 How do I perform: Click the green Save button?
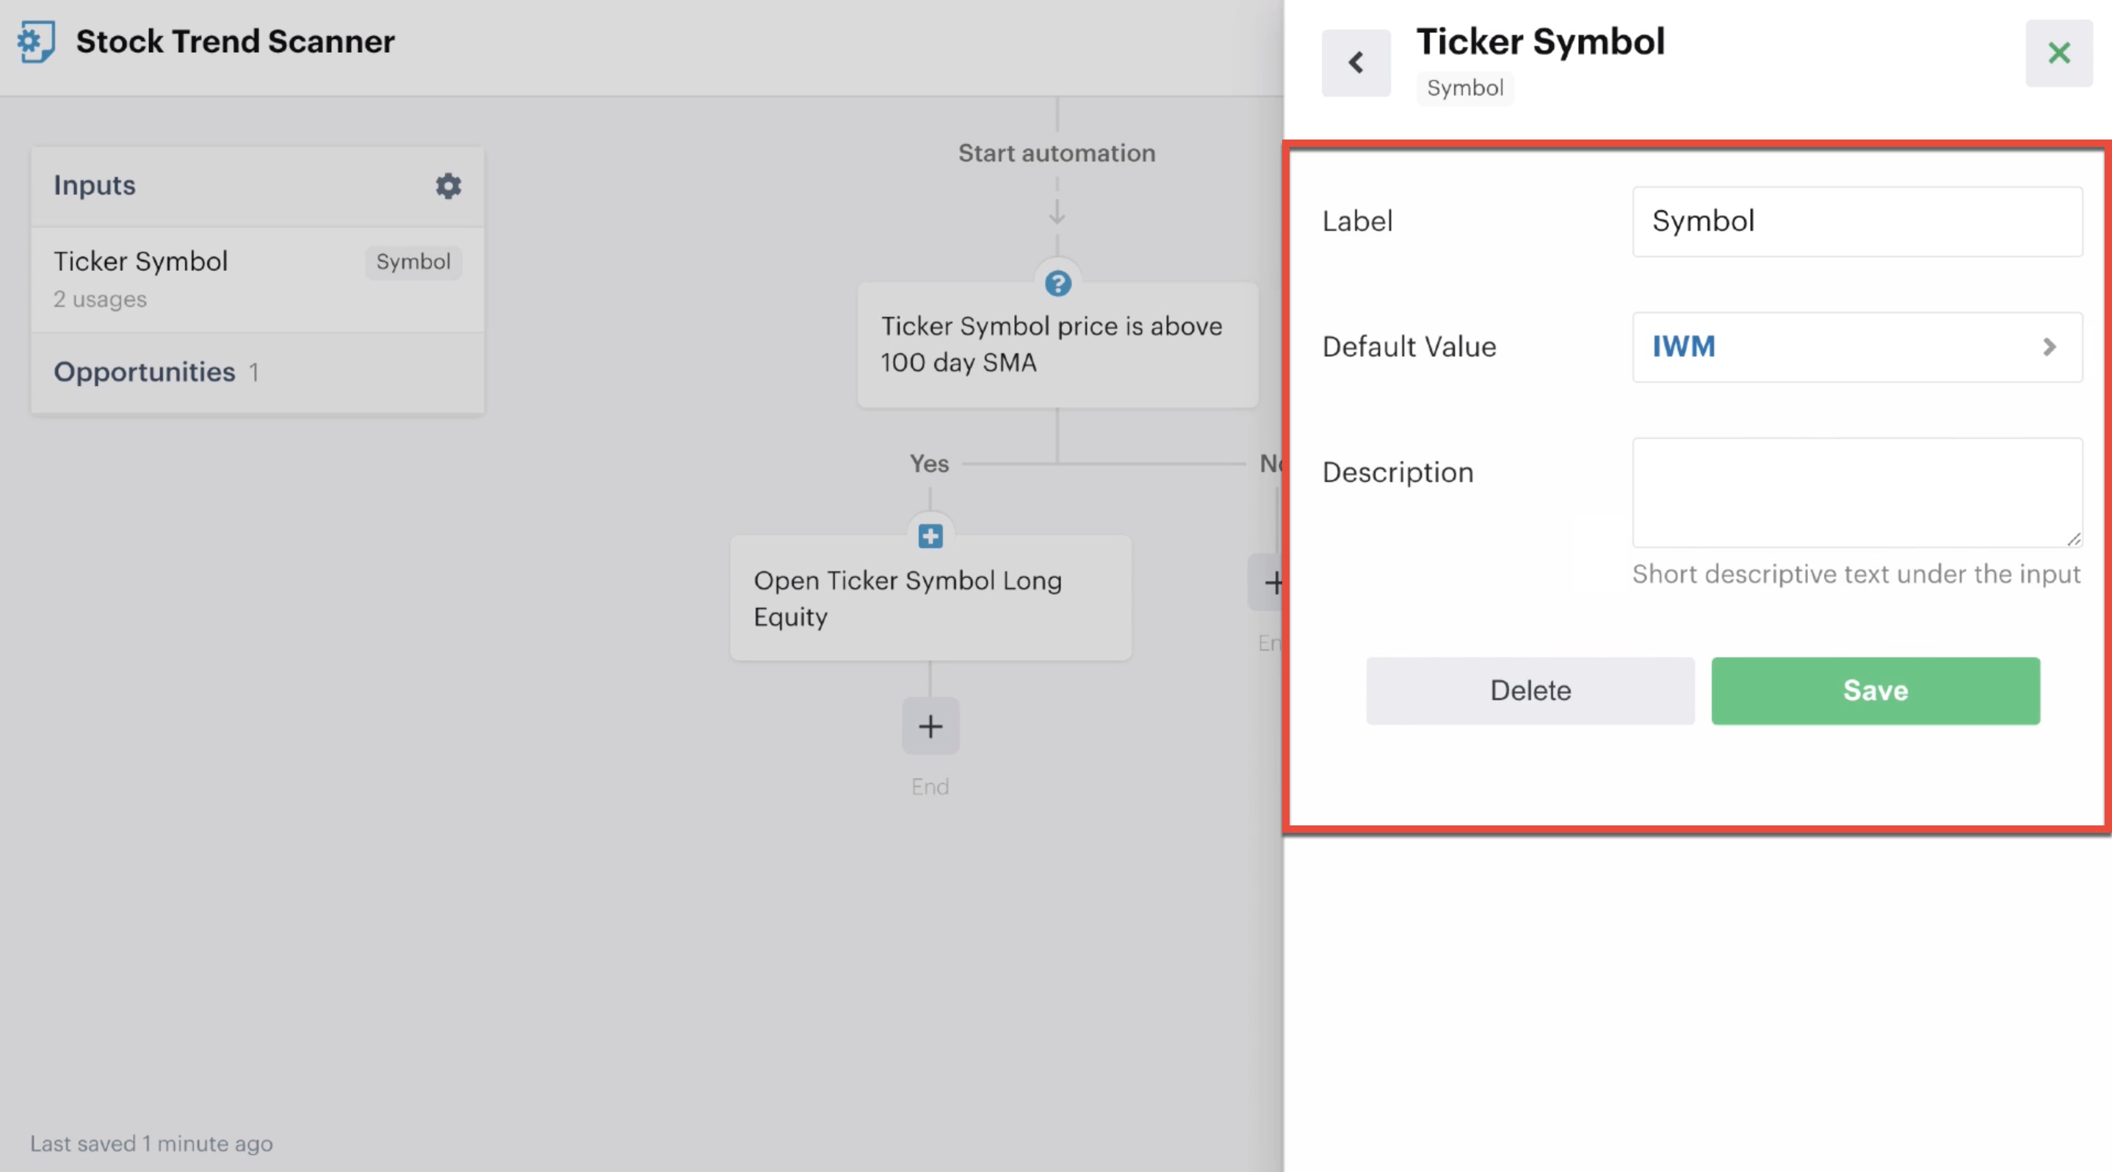1875,691
